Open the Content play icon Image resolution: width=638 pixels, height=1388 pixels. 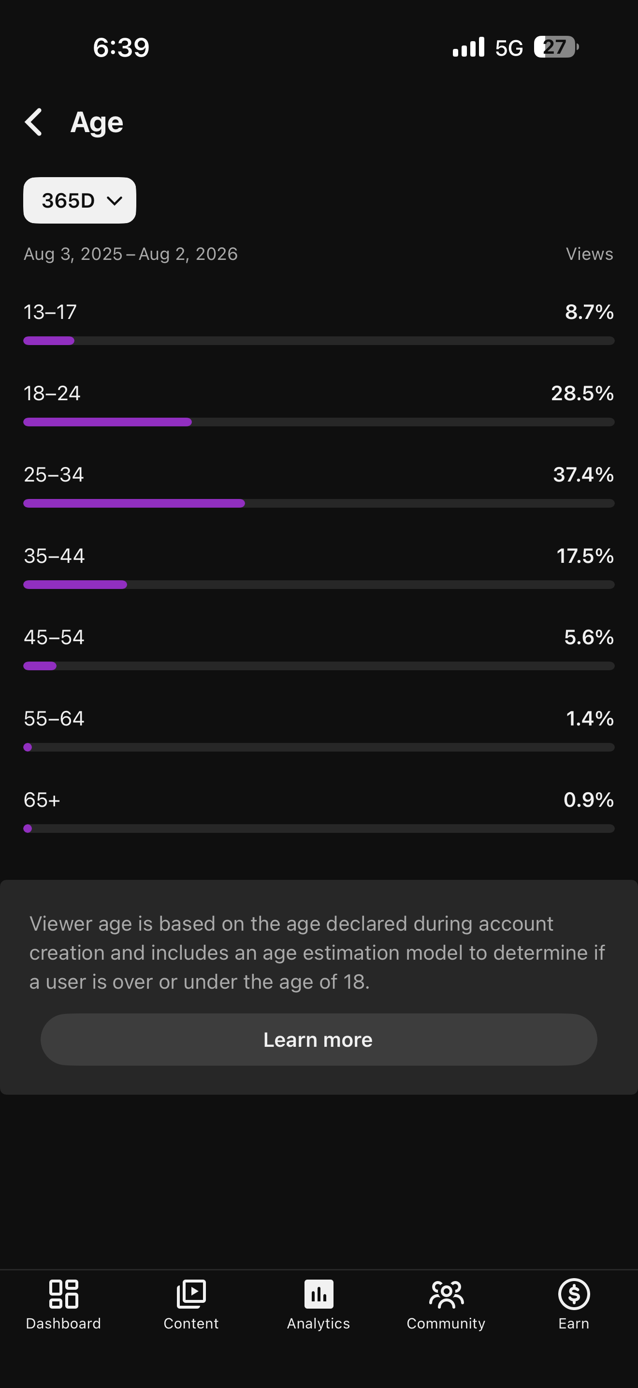[x=191, y=1294]
